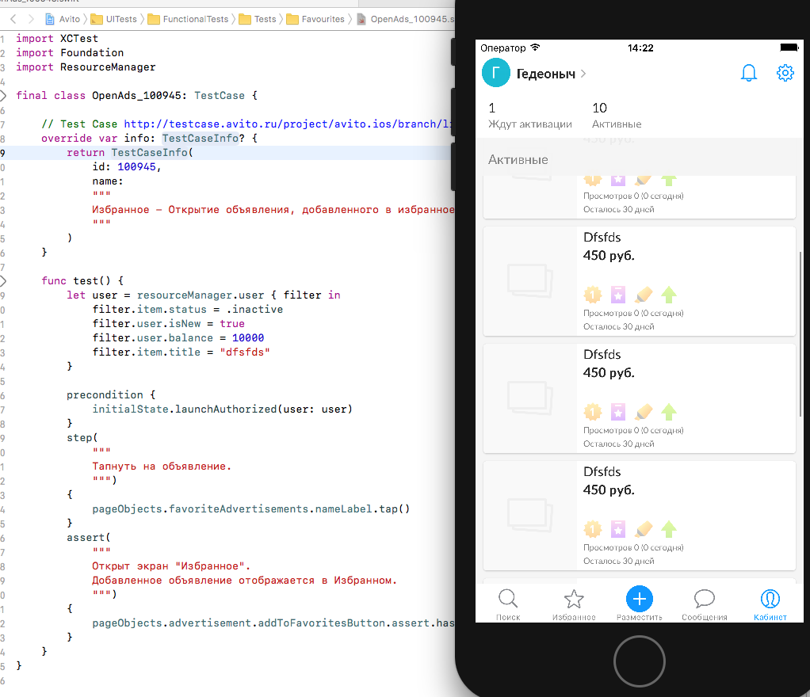Click the balance value 10000
Screen dimensions: 810x697
coord(248,337)
